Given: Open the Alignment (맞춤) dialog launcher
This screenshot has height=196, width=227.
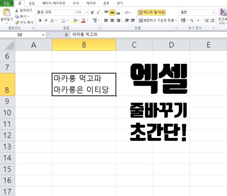Looking at the screenshot, I should (176, 28).
